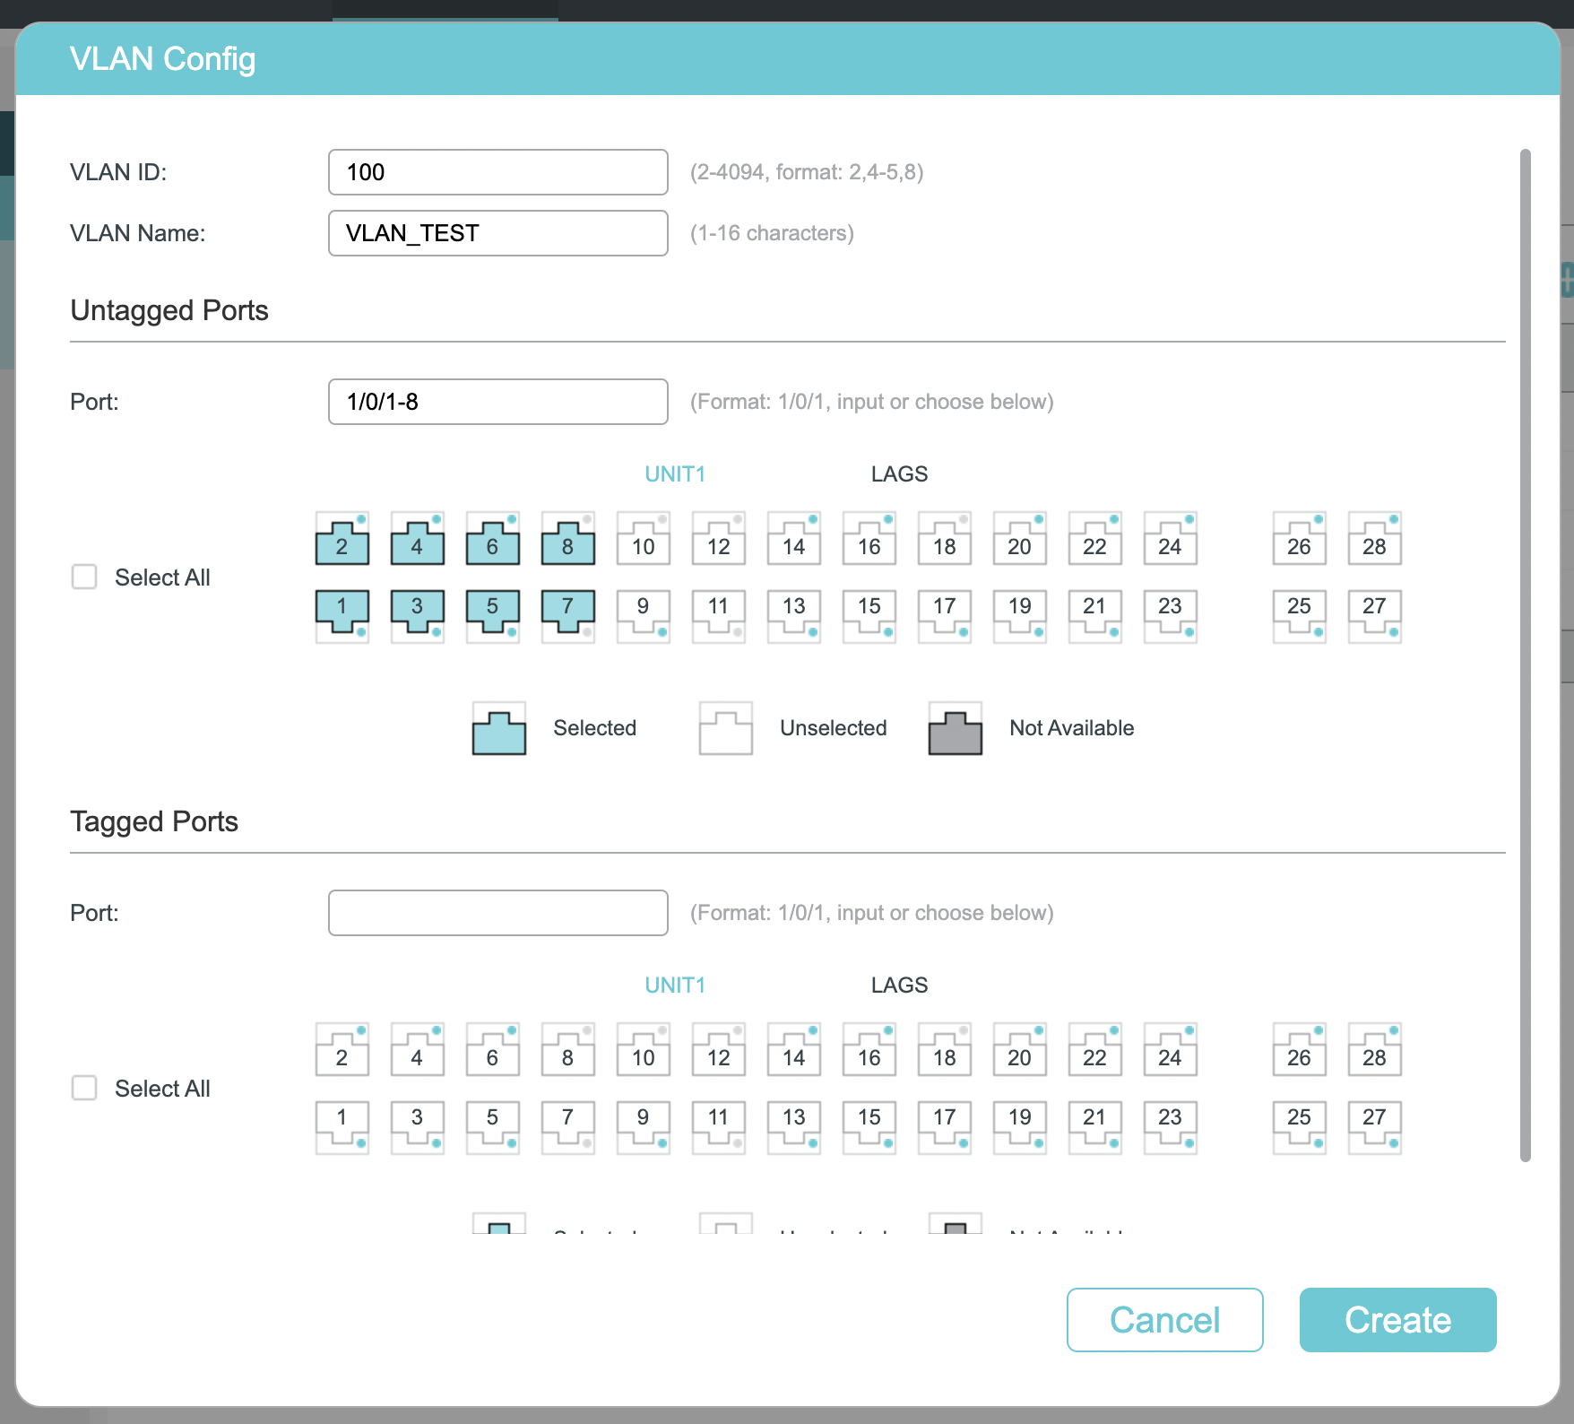Select tagged LAG 28 icon

(1375, 1050)
